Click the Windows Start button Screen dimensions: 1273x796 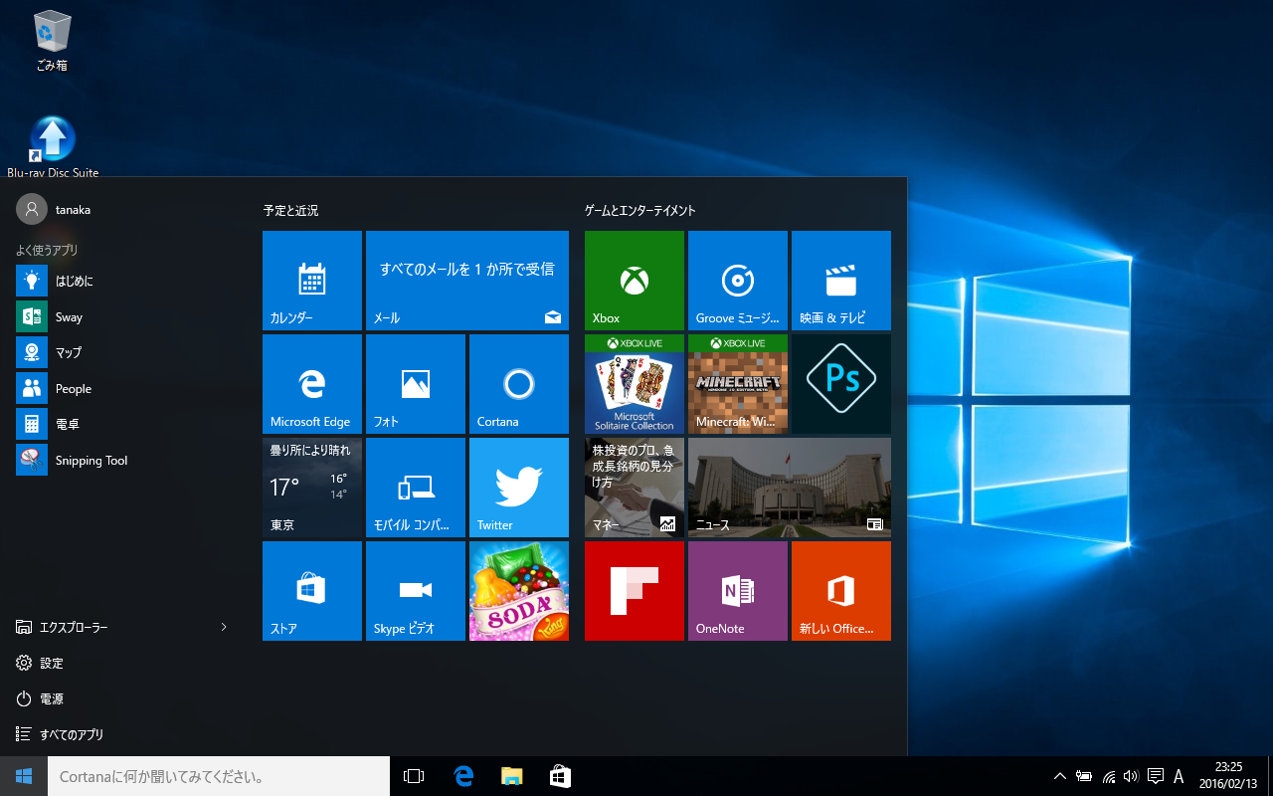pyautogui.click(x=24, y=776)
